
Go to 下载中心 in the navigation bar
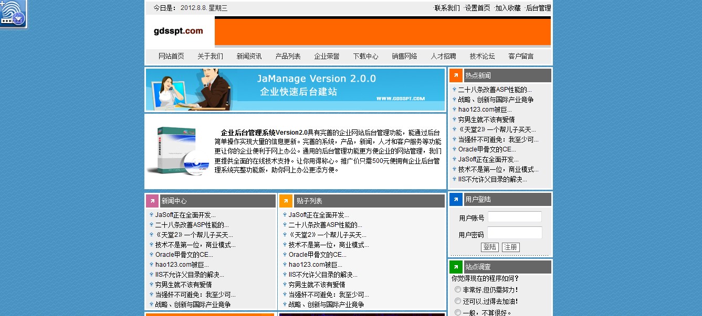point(365,57)
